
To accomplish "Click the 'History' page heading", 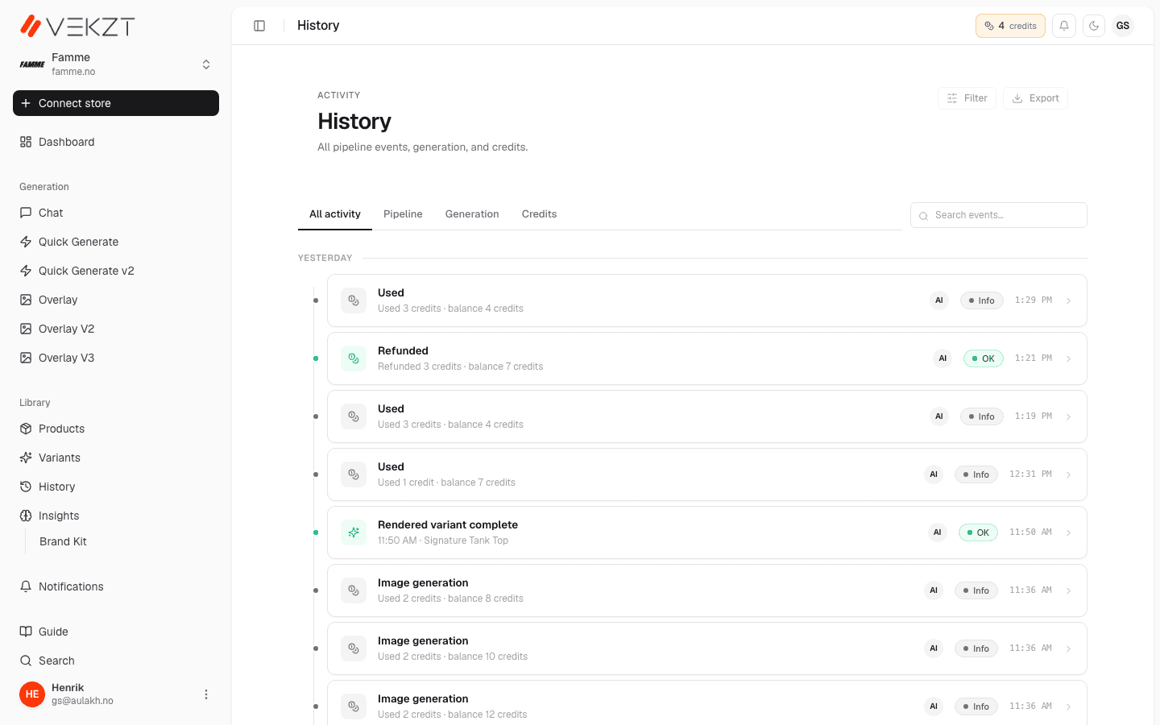I will (x=354, y=121).
